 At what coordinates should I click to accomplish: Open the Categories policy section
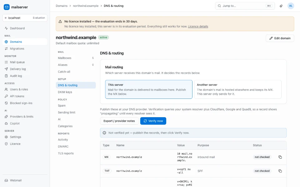coord(76,126)
